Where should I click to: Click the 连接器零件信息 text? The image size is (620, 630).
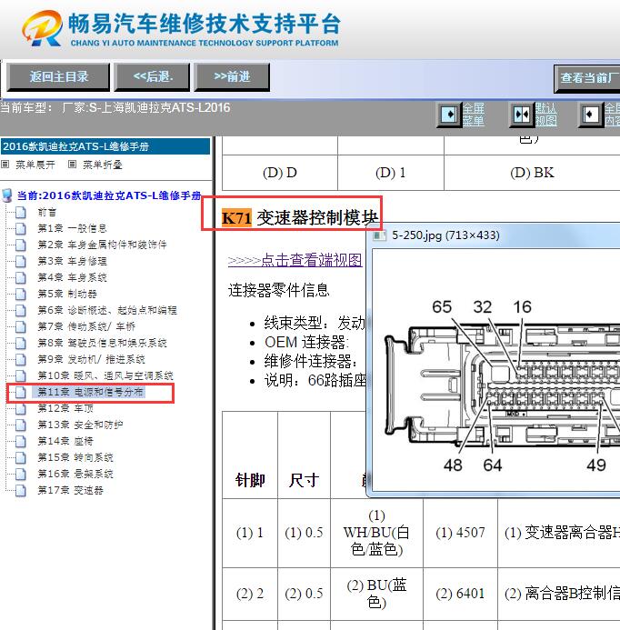[x=278, y=290]
